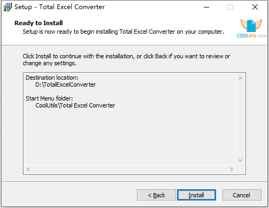The height and width of the screenshot is (208, 269).
Task: Click the horizontal scrollbar track in summary box
Action: click(x=130, y=169)
